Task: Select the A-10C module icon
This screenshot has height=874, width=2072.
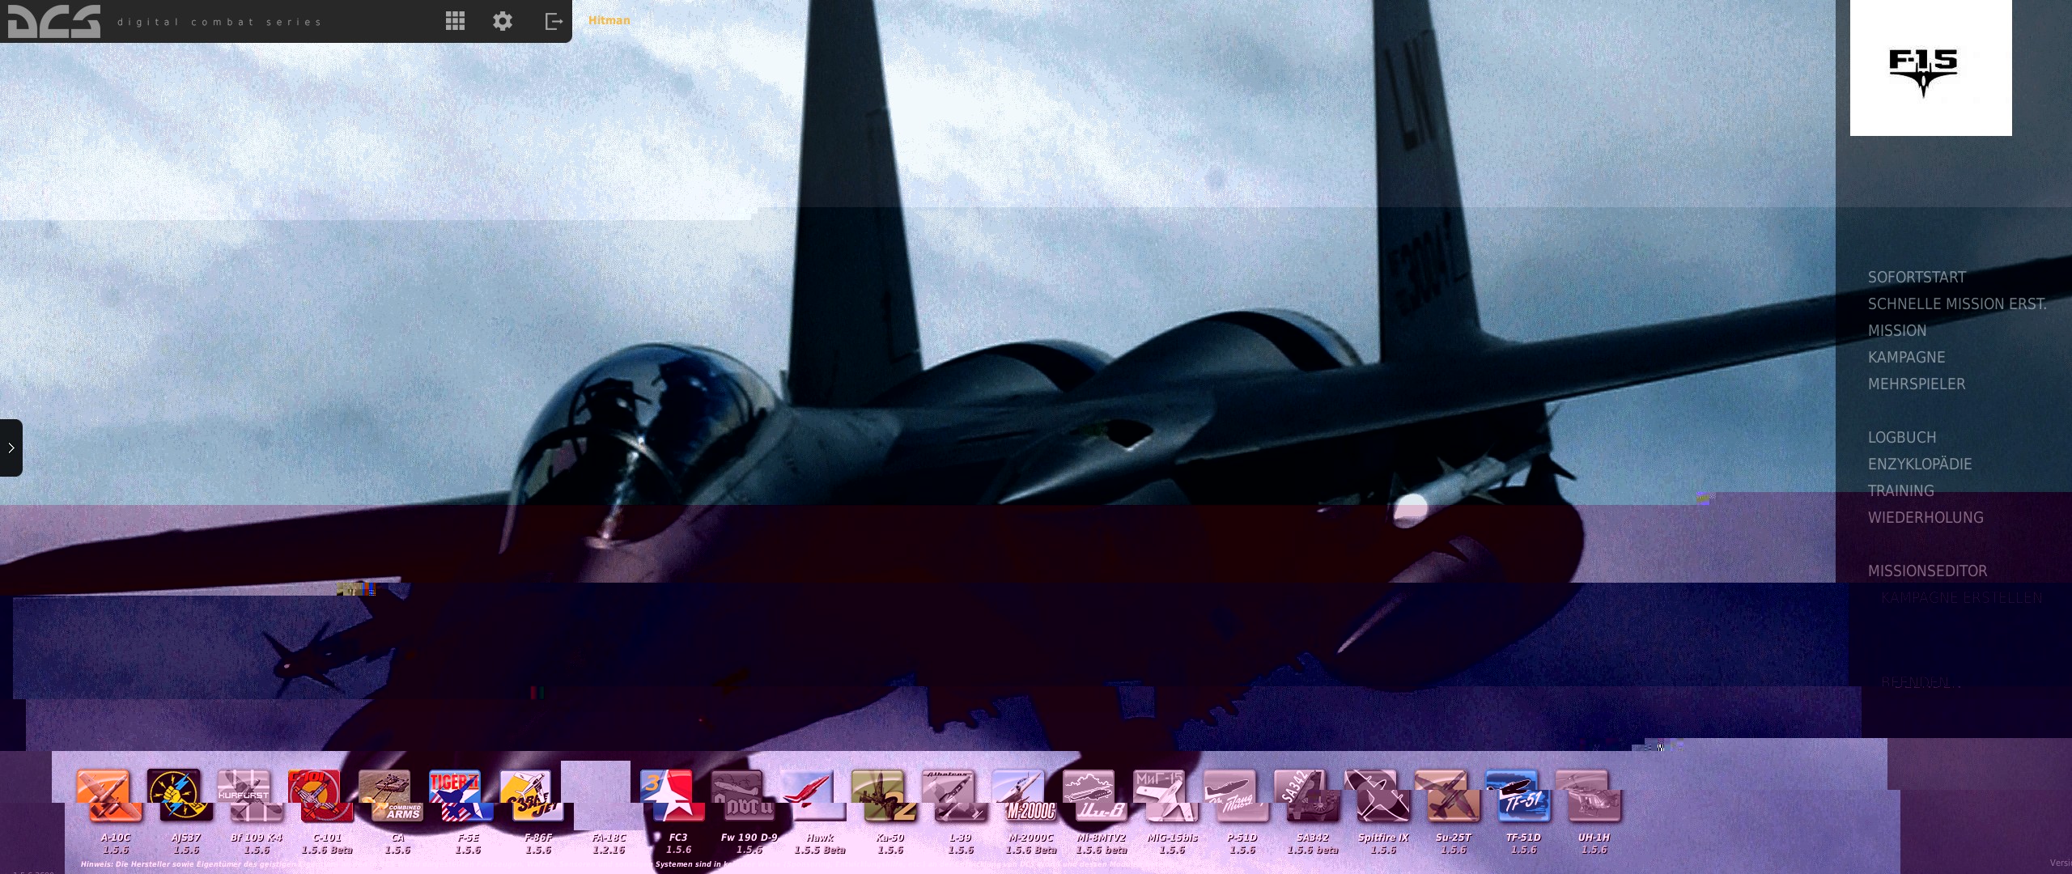Action: tap(108, 795)
